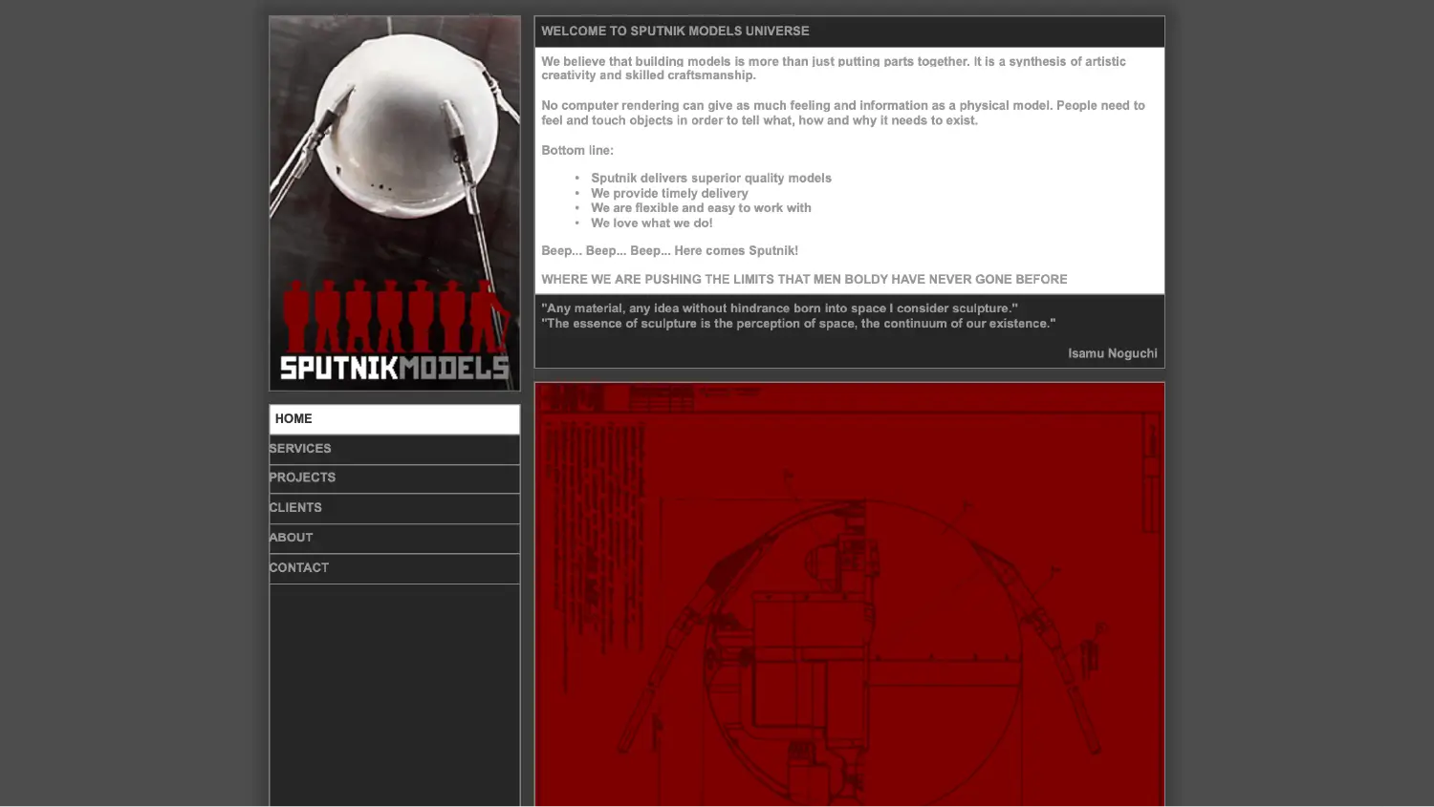
Task: Click the Isamu Noguchi attribution
Action: tap(1112, 353)
